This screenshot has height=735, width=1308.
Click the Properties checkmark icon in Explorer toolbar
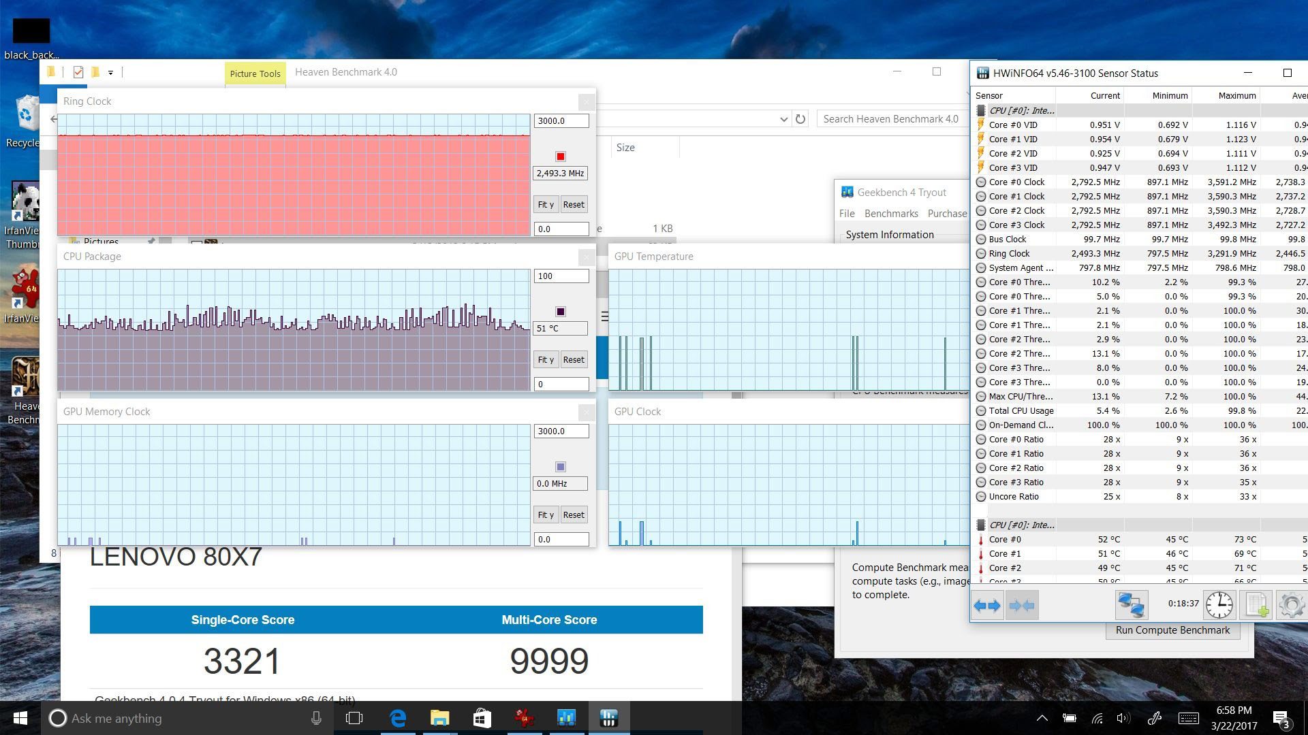point(78,72)
